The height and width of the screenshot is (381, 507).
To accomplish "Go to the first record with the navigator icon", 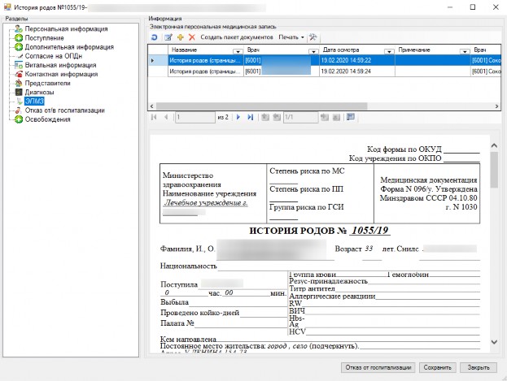I will [154, 117].
